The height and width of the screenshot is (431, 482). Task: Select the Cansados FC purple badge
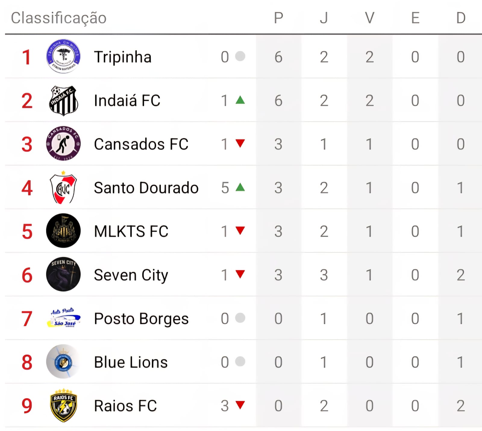[x=63, y=144]
